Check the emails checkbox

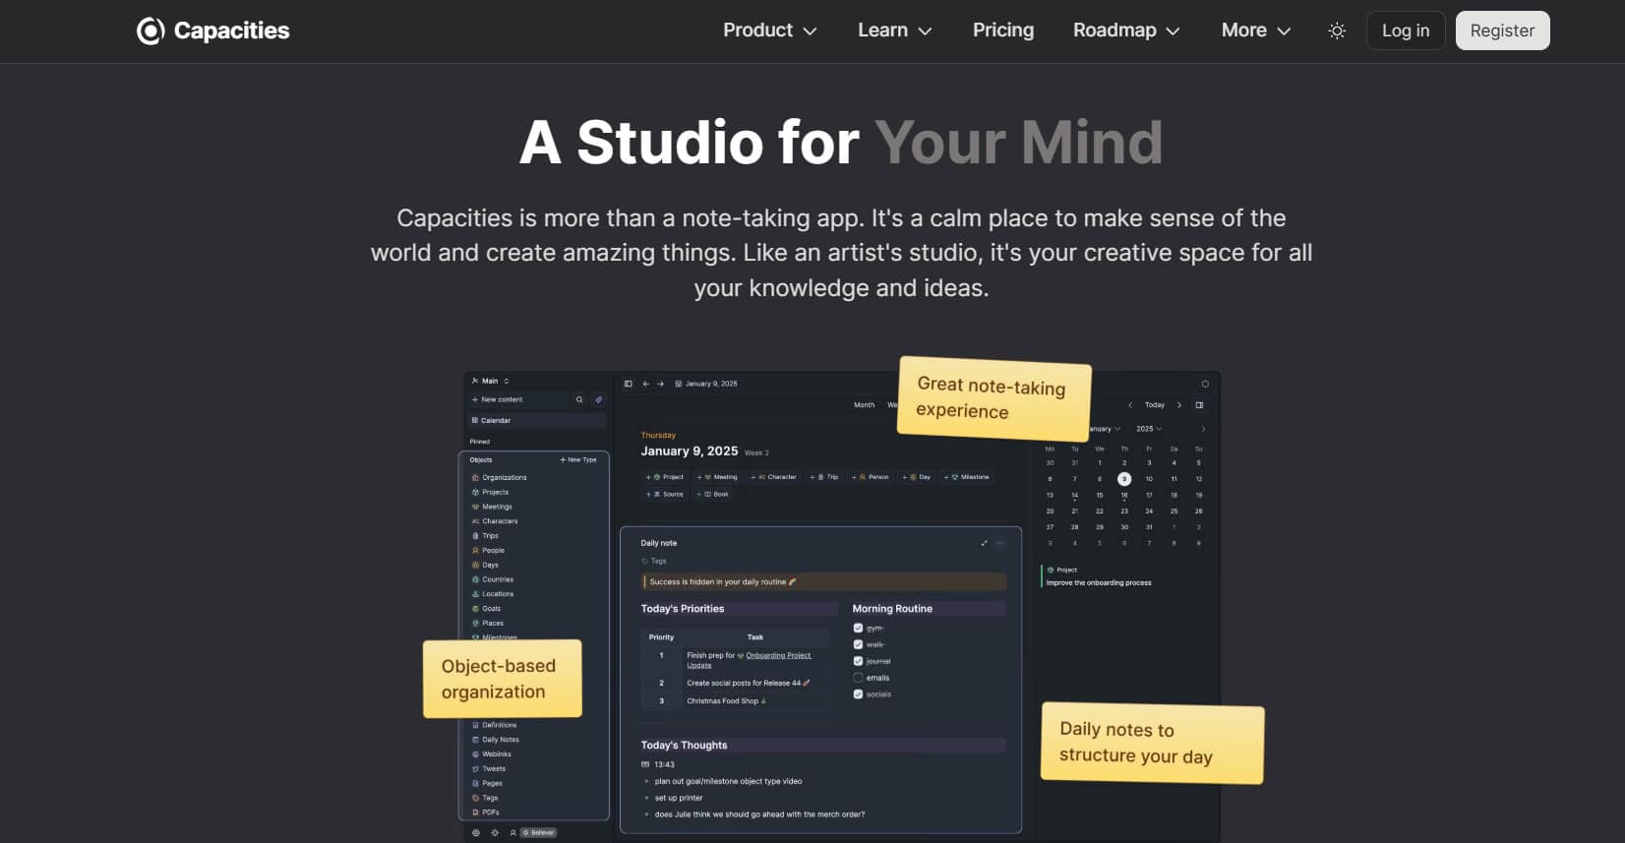click(858, 678)
